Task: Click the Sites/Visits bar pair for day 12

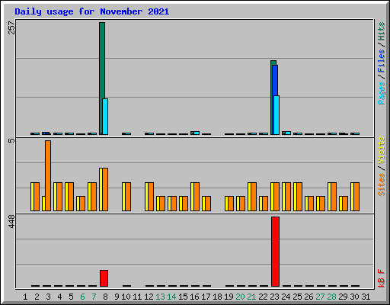Action: pos(149,197)
